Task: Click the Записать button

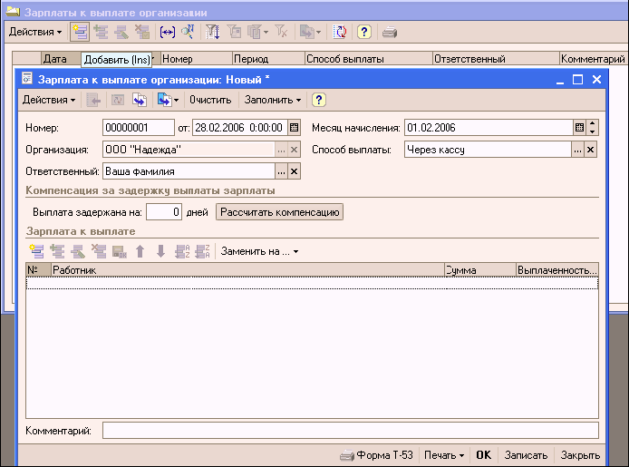Action: click(526, 455)
